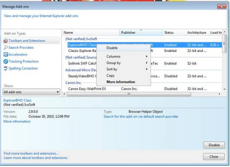Screen dimensions: 230x167
Task: Select the Classic Explorer Bar row
Action: coord(145,51)
